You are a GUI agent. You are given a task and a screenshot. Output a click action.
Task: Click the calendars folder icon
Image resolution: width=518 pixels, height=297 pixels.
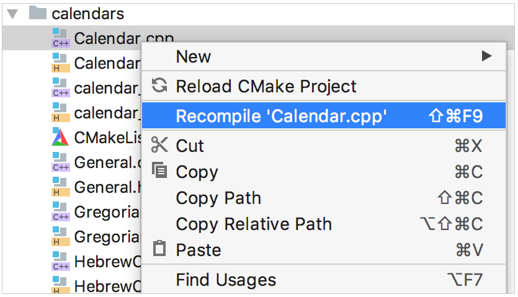click(x=38, y=13)
